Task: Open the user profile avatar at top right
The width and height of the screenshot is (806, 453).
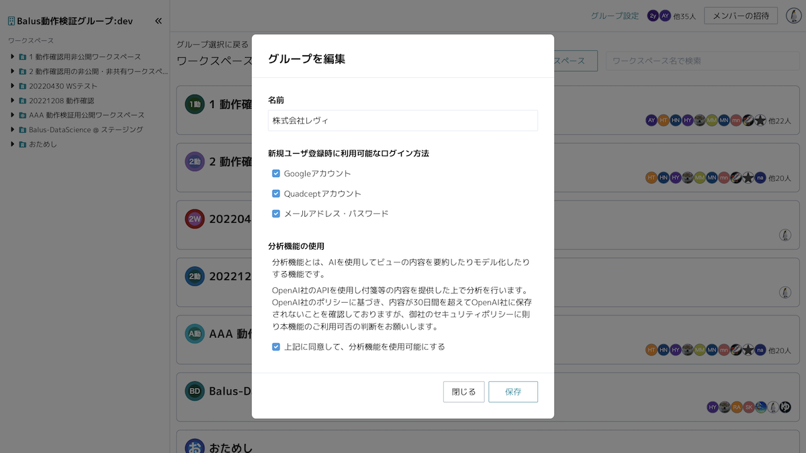Action: (793, 15)
